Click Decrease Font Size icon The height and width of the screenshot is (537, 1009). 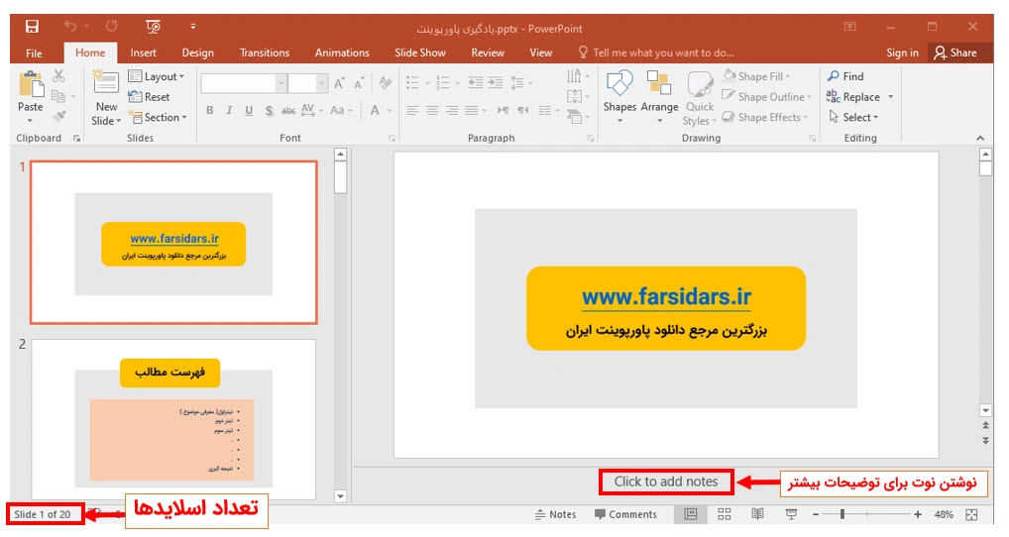tap(359, 83)
